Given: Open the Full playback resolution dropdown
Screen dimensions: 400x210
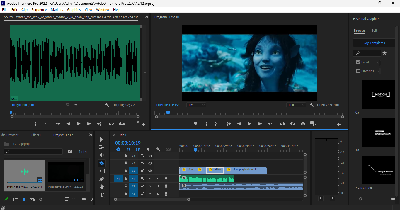Looking at the screenshot, I should point(296,105).
